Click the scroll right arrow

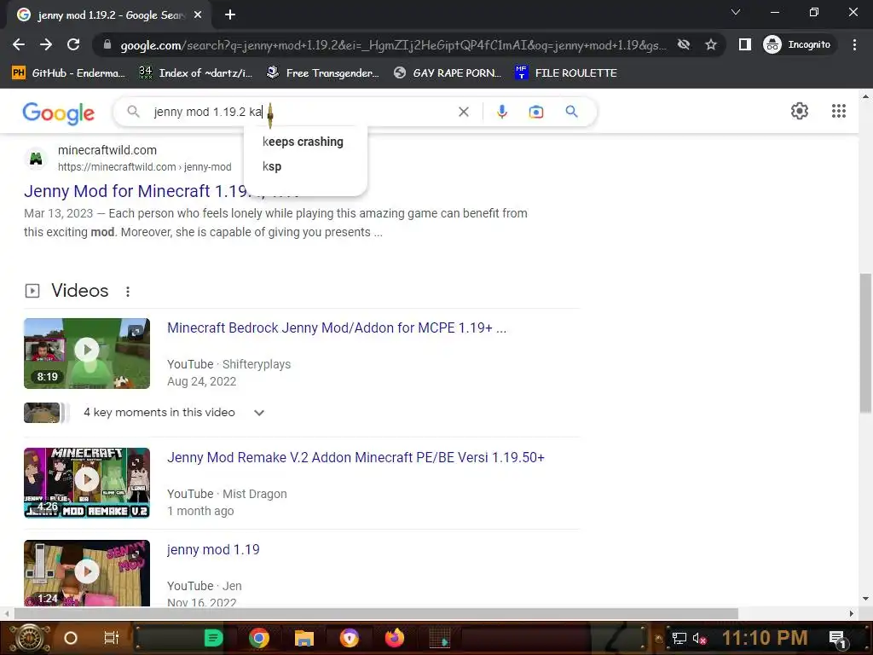click(852, 613)
